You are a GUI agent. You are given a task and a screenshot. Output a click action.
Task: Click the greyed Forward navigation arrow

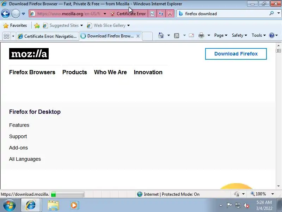[x=16, y=13]
